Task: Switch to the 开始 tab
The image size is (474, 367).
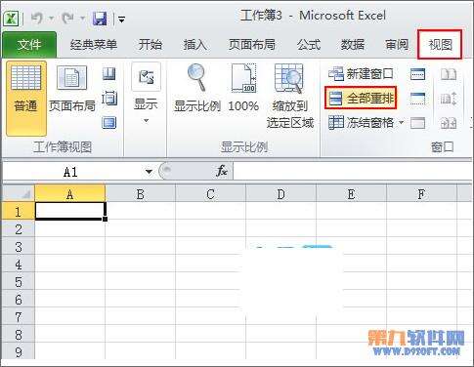Action: pyautogui.click(x=151, y=45)
